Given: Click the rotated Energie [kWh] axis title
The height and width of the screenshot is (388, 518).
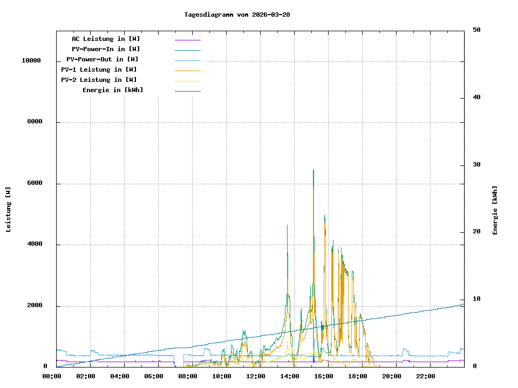Looking at the screenshot, I should point(495,210).
